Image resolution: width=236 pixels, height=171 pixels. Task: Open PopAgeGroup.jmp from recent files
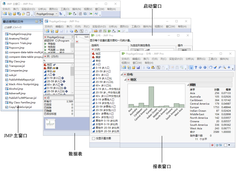tap(20, 34)
